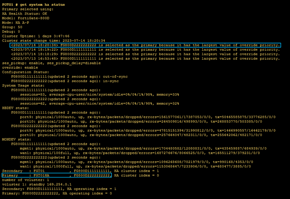This screenshot has width=290, height=199.
Task: Select the 2023/07/14 18:20:34 primary selection entry
Action: 145,45
